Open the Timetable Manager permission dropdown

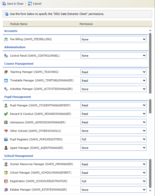coord(113,81)
